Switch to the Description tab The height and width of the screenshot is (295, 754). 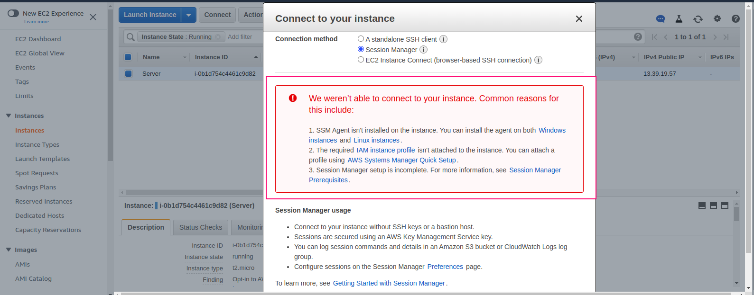146,227
